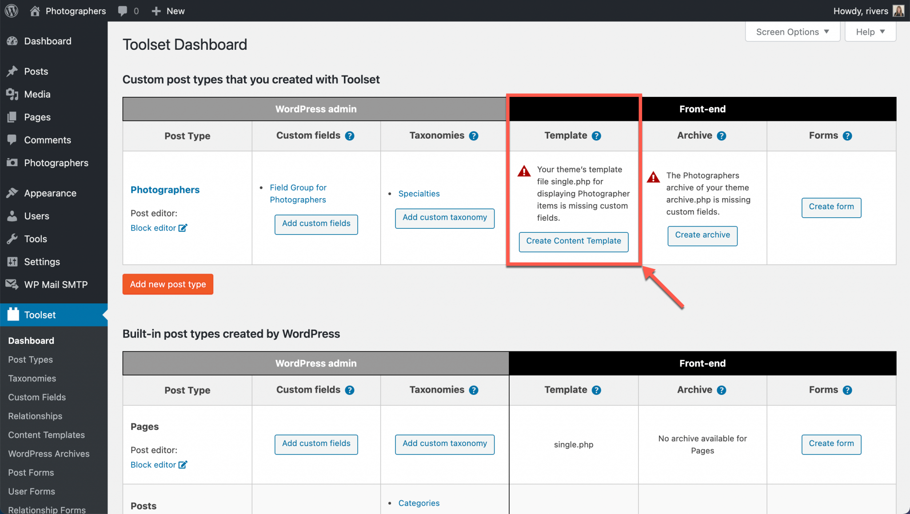
Task: Expand the Screen Options dropdown
Action: point(792,32)
